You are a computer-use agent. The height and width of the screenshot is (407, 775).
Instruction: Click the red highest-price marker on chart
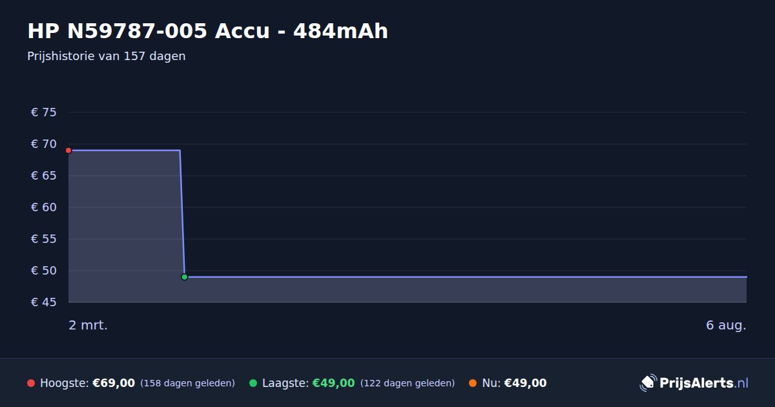pyautogui.click(x=68, y=151)
